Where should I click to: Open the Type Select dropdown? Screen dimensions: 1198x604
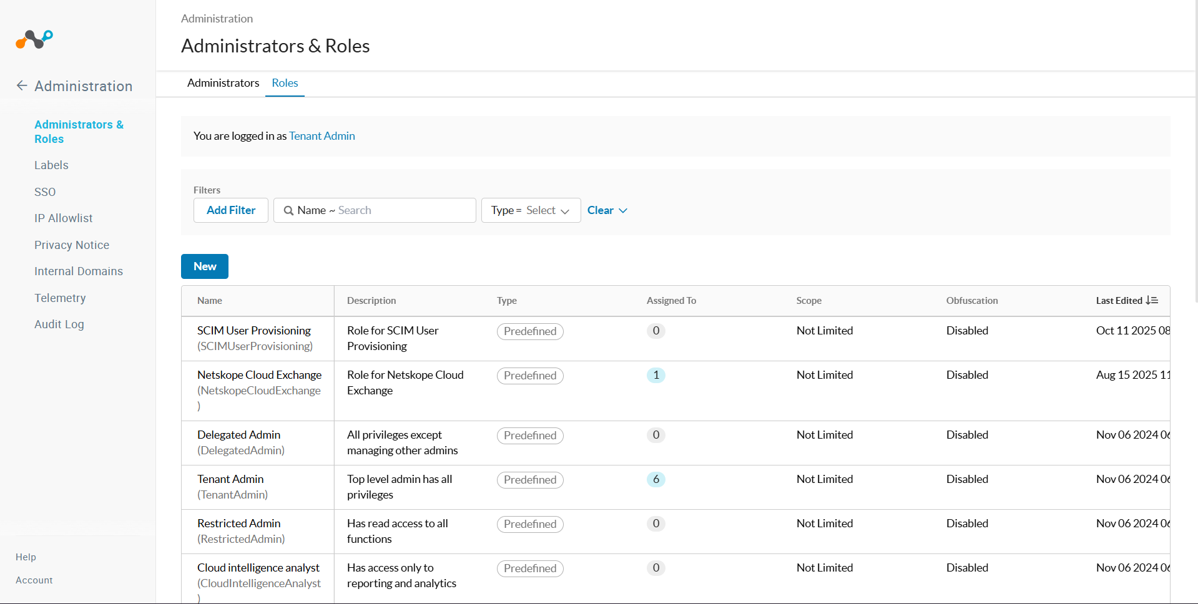pos(531,210)
